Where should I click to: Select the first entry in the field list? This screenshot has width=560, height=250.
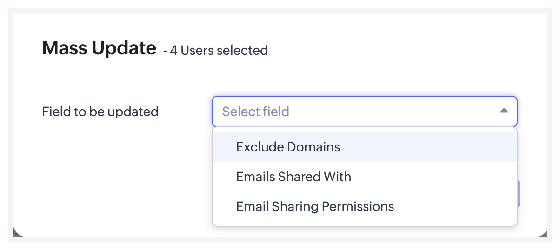(x=288, y=147)
